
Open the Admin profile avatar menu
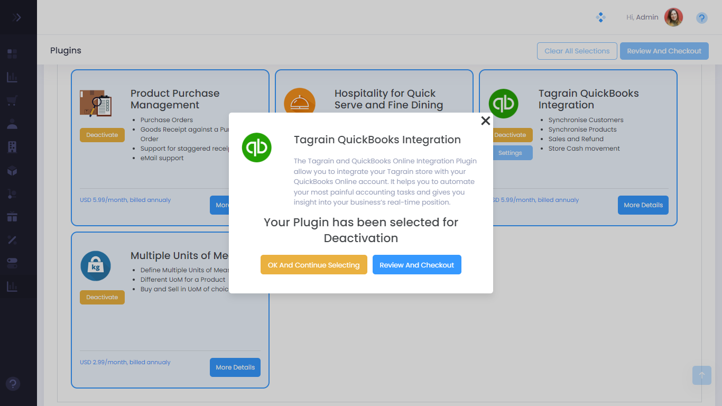673,17
